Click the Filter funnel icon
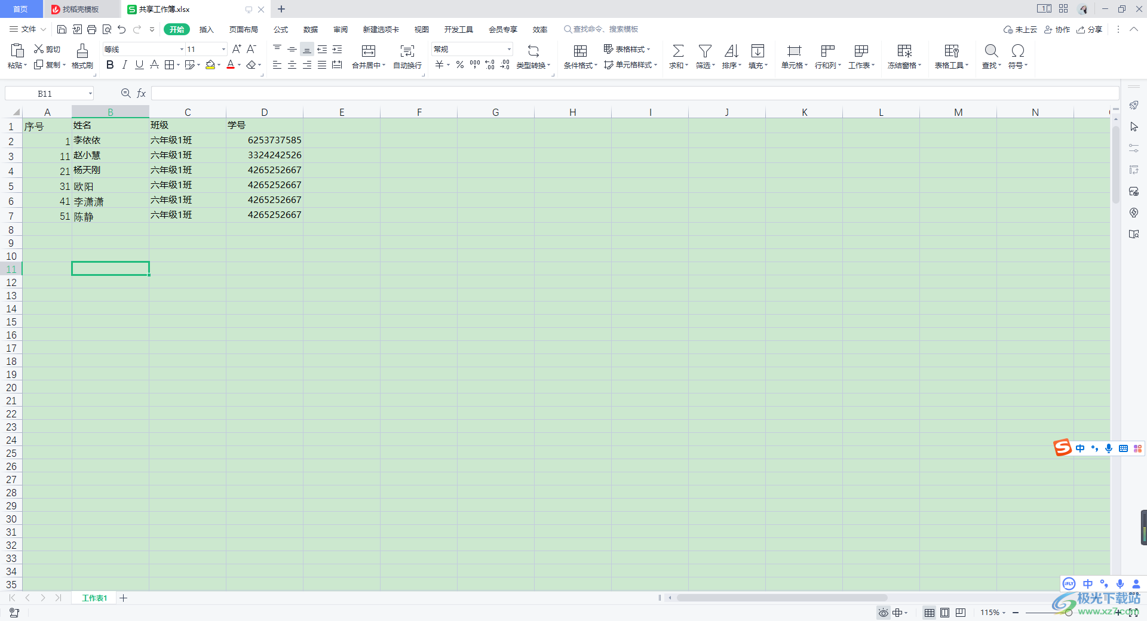Image resolution: width=1147 pixels, height=621 pixels. tap(705, 51)
